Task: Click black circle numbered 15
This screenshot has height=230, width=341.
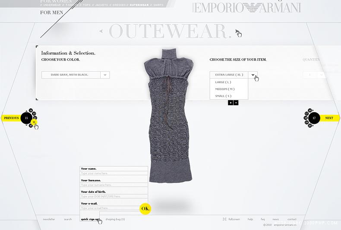Action: pos(26,118)
